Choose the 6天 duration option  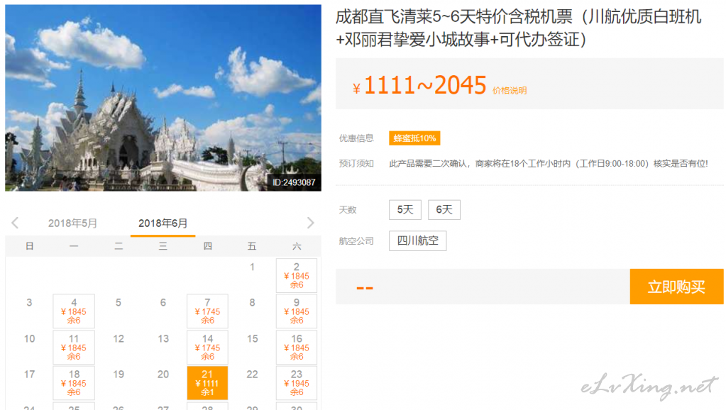tap(444, 210)
